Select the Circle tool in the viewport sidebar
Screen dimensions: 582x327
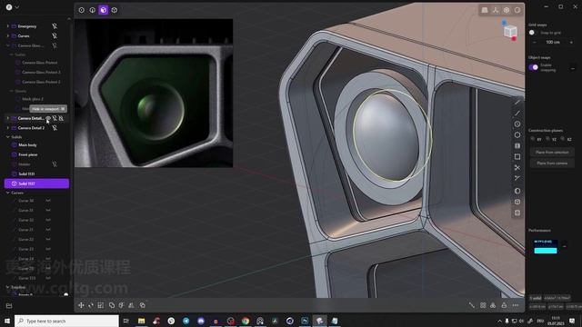(517, 124)
